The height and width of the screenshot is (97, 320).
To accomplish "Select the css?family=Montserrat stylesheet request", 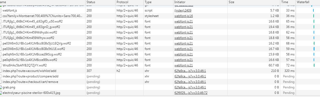I will coord(160,16).
